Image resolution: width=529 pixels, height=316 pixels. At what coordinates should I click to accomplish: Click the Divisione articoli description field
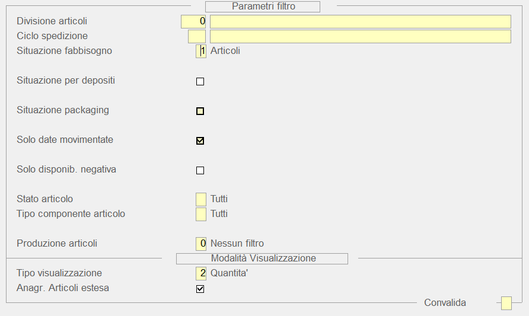pos(360,21)
